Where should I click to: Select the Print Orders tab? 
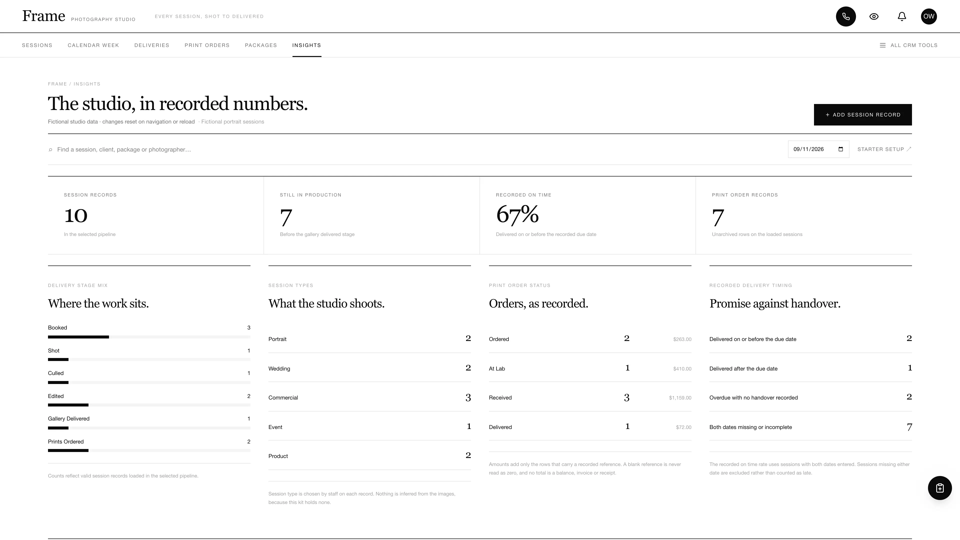[x=207, y=45]
